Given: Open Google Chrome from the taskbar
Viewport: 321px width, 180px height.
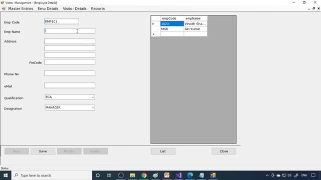Looking at the screenshot, I should pos(144,175).
